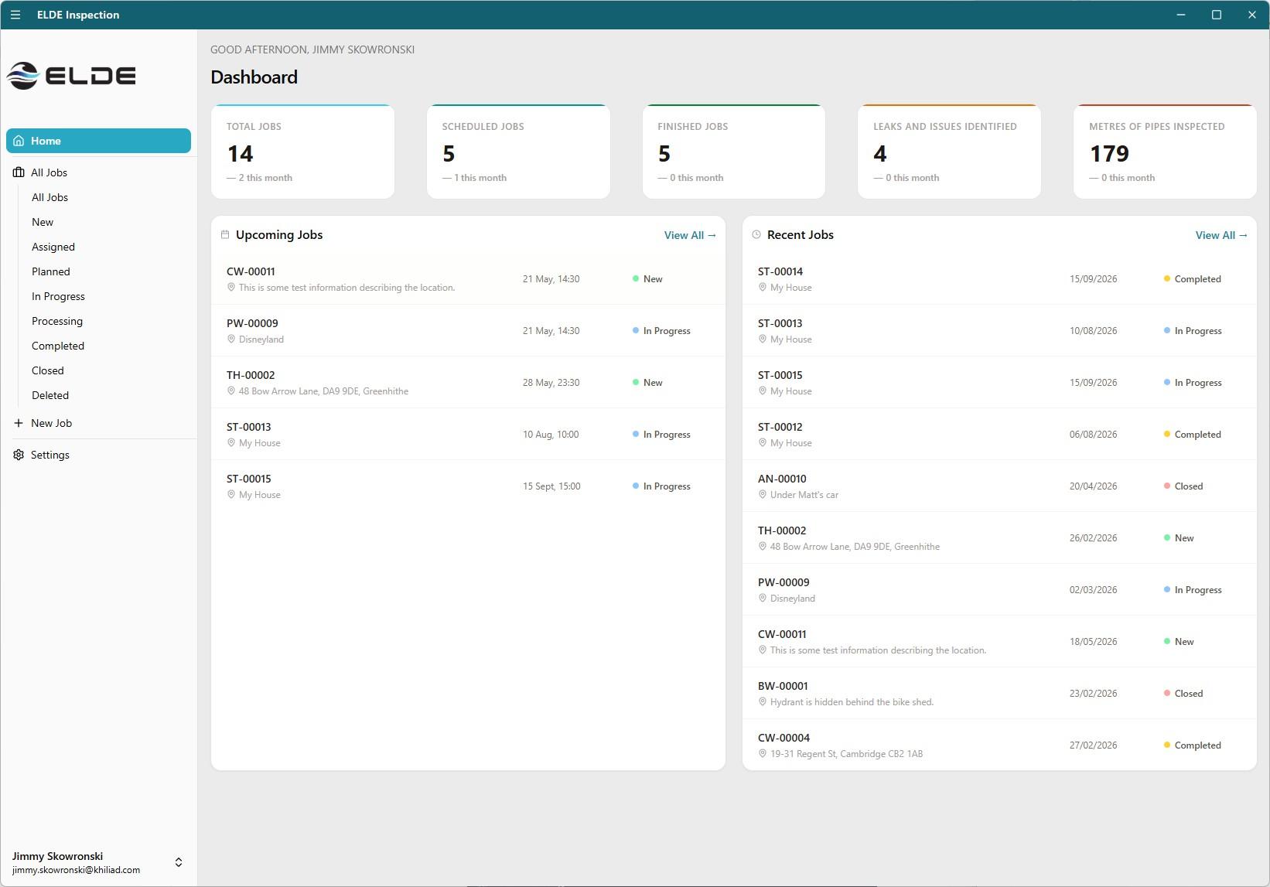Click the green New status dot for TH-00002 in Upcoming Jobs
Image resolution: width=1270 pixels, height=887 pixels.
[636, 382]
